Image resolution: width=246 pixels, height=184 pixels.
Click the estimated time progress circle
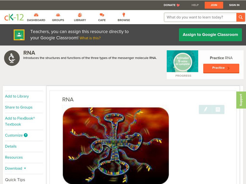[183, 61]
